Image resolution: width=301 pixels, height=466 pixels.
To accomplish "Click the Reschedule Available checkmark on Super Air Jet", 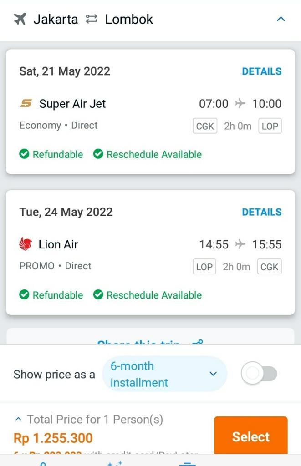I will click(98, 154).
